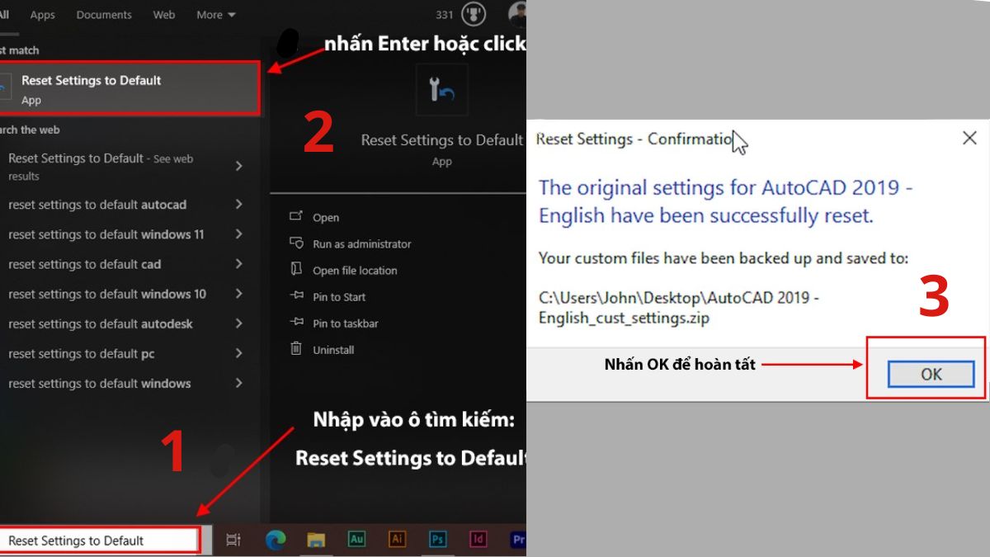Launch Microsoft Edge from the taskbar
Viewport: 990px width, 557px height.
[x=276, y=540]
